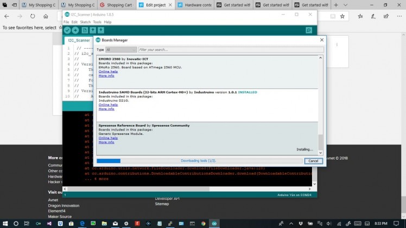Click the active Arduino icon on taskbar
406x228 pixels.
coord(214,223)
